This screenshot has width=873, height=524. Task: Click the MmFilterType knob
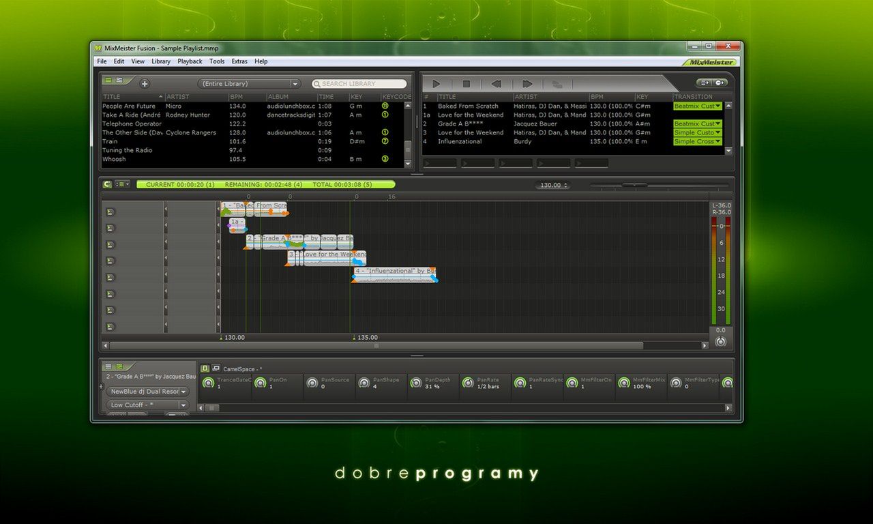coord(676,383)
